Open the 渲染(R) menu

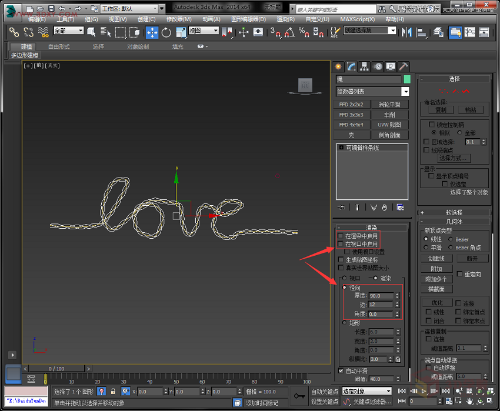point(286,19)
